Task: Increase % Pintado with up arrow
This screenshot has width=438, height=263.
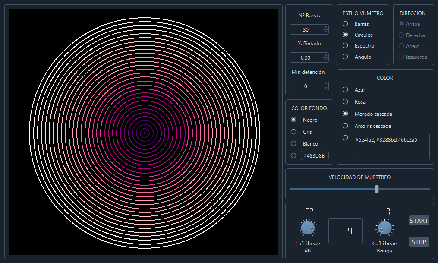Action: pyautogui.click(x=326, y=55)
